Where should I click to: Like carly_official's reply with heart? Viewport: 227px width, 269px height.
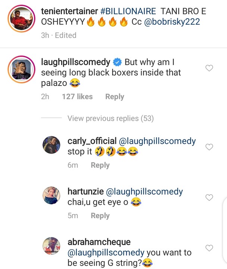(209, 147)
